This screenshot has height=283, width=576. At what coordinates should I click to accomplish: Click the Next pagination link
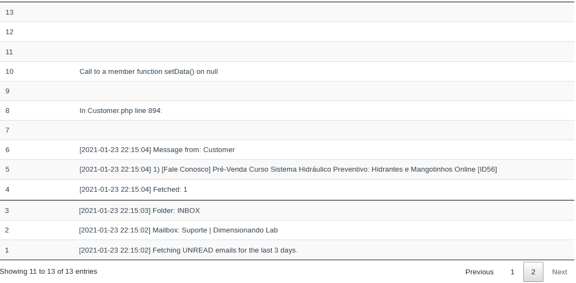tap(560, 272)
